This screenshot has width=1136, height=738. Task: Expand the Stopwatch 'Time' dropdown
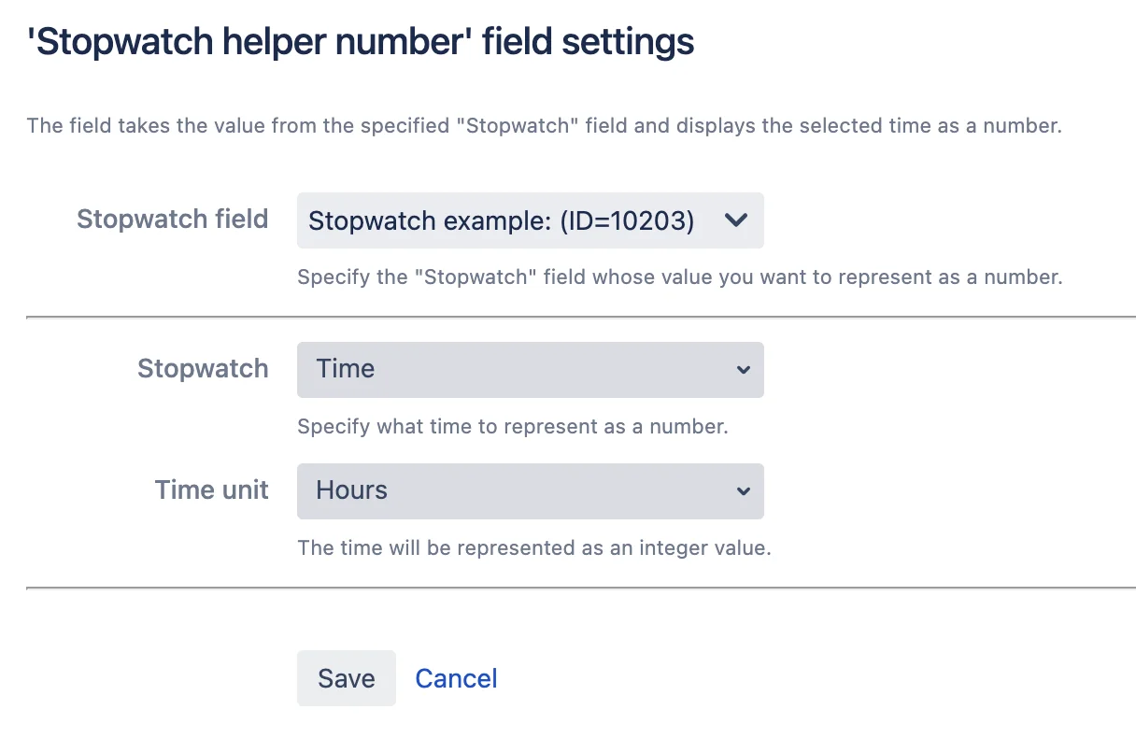531,370
